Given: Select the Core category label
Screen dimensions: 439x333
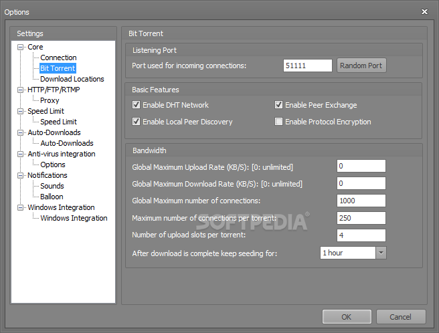Looking at the screenshot, I should coord(35,47).
